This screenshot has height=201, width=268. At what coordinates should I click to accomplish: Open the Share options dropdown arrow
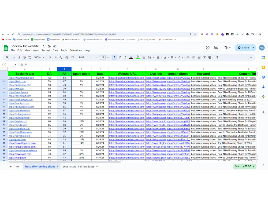tap(253, 48)
